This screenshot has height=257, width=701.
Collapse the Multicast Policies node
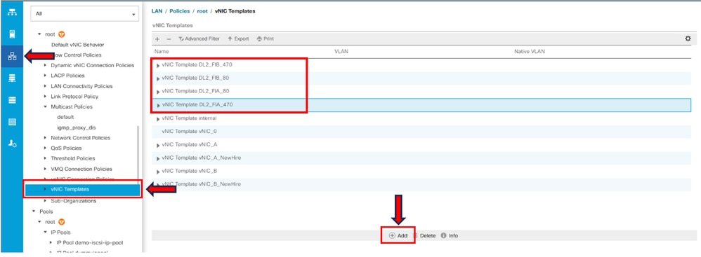(45, 107)
